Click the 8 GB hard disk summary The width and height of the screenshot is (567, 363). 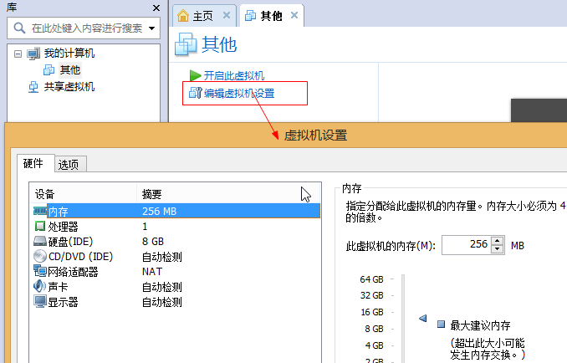click(153, 241)
